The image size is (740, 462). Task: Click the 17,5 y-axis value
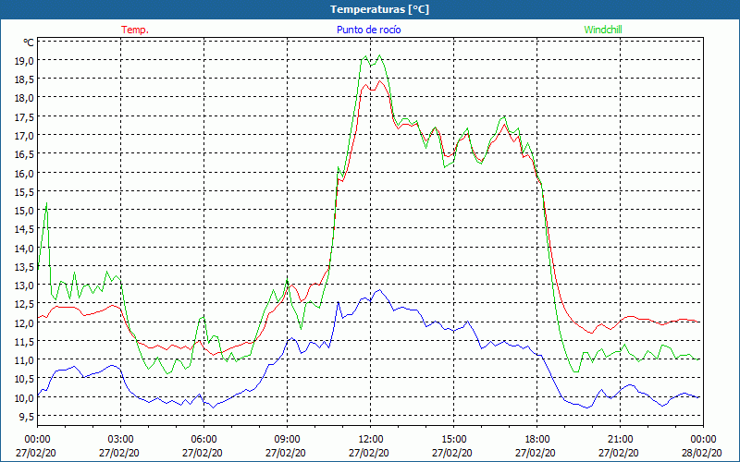pos(25,117)
